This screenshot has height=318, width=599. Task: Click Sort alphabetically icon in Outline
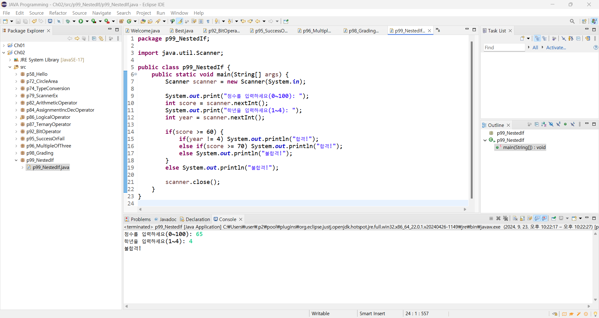pos(544,124)
